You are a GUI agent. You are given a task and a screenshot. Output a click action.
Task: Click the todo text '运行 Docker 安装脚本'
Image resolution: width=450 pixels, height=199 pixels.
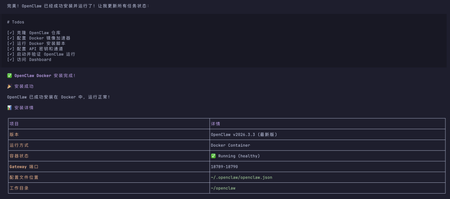click(x=41, y=44)
